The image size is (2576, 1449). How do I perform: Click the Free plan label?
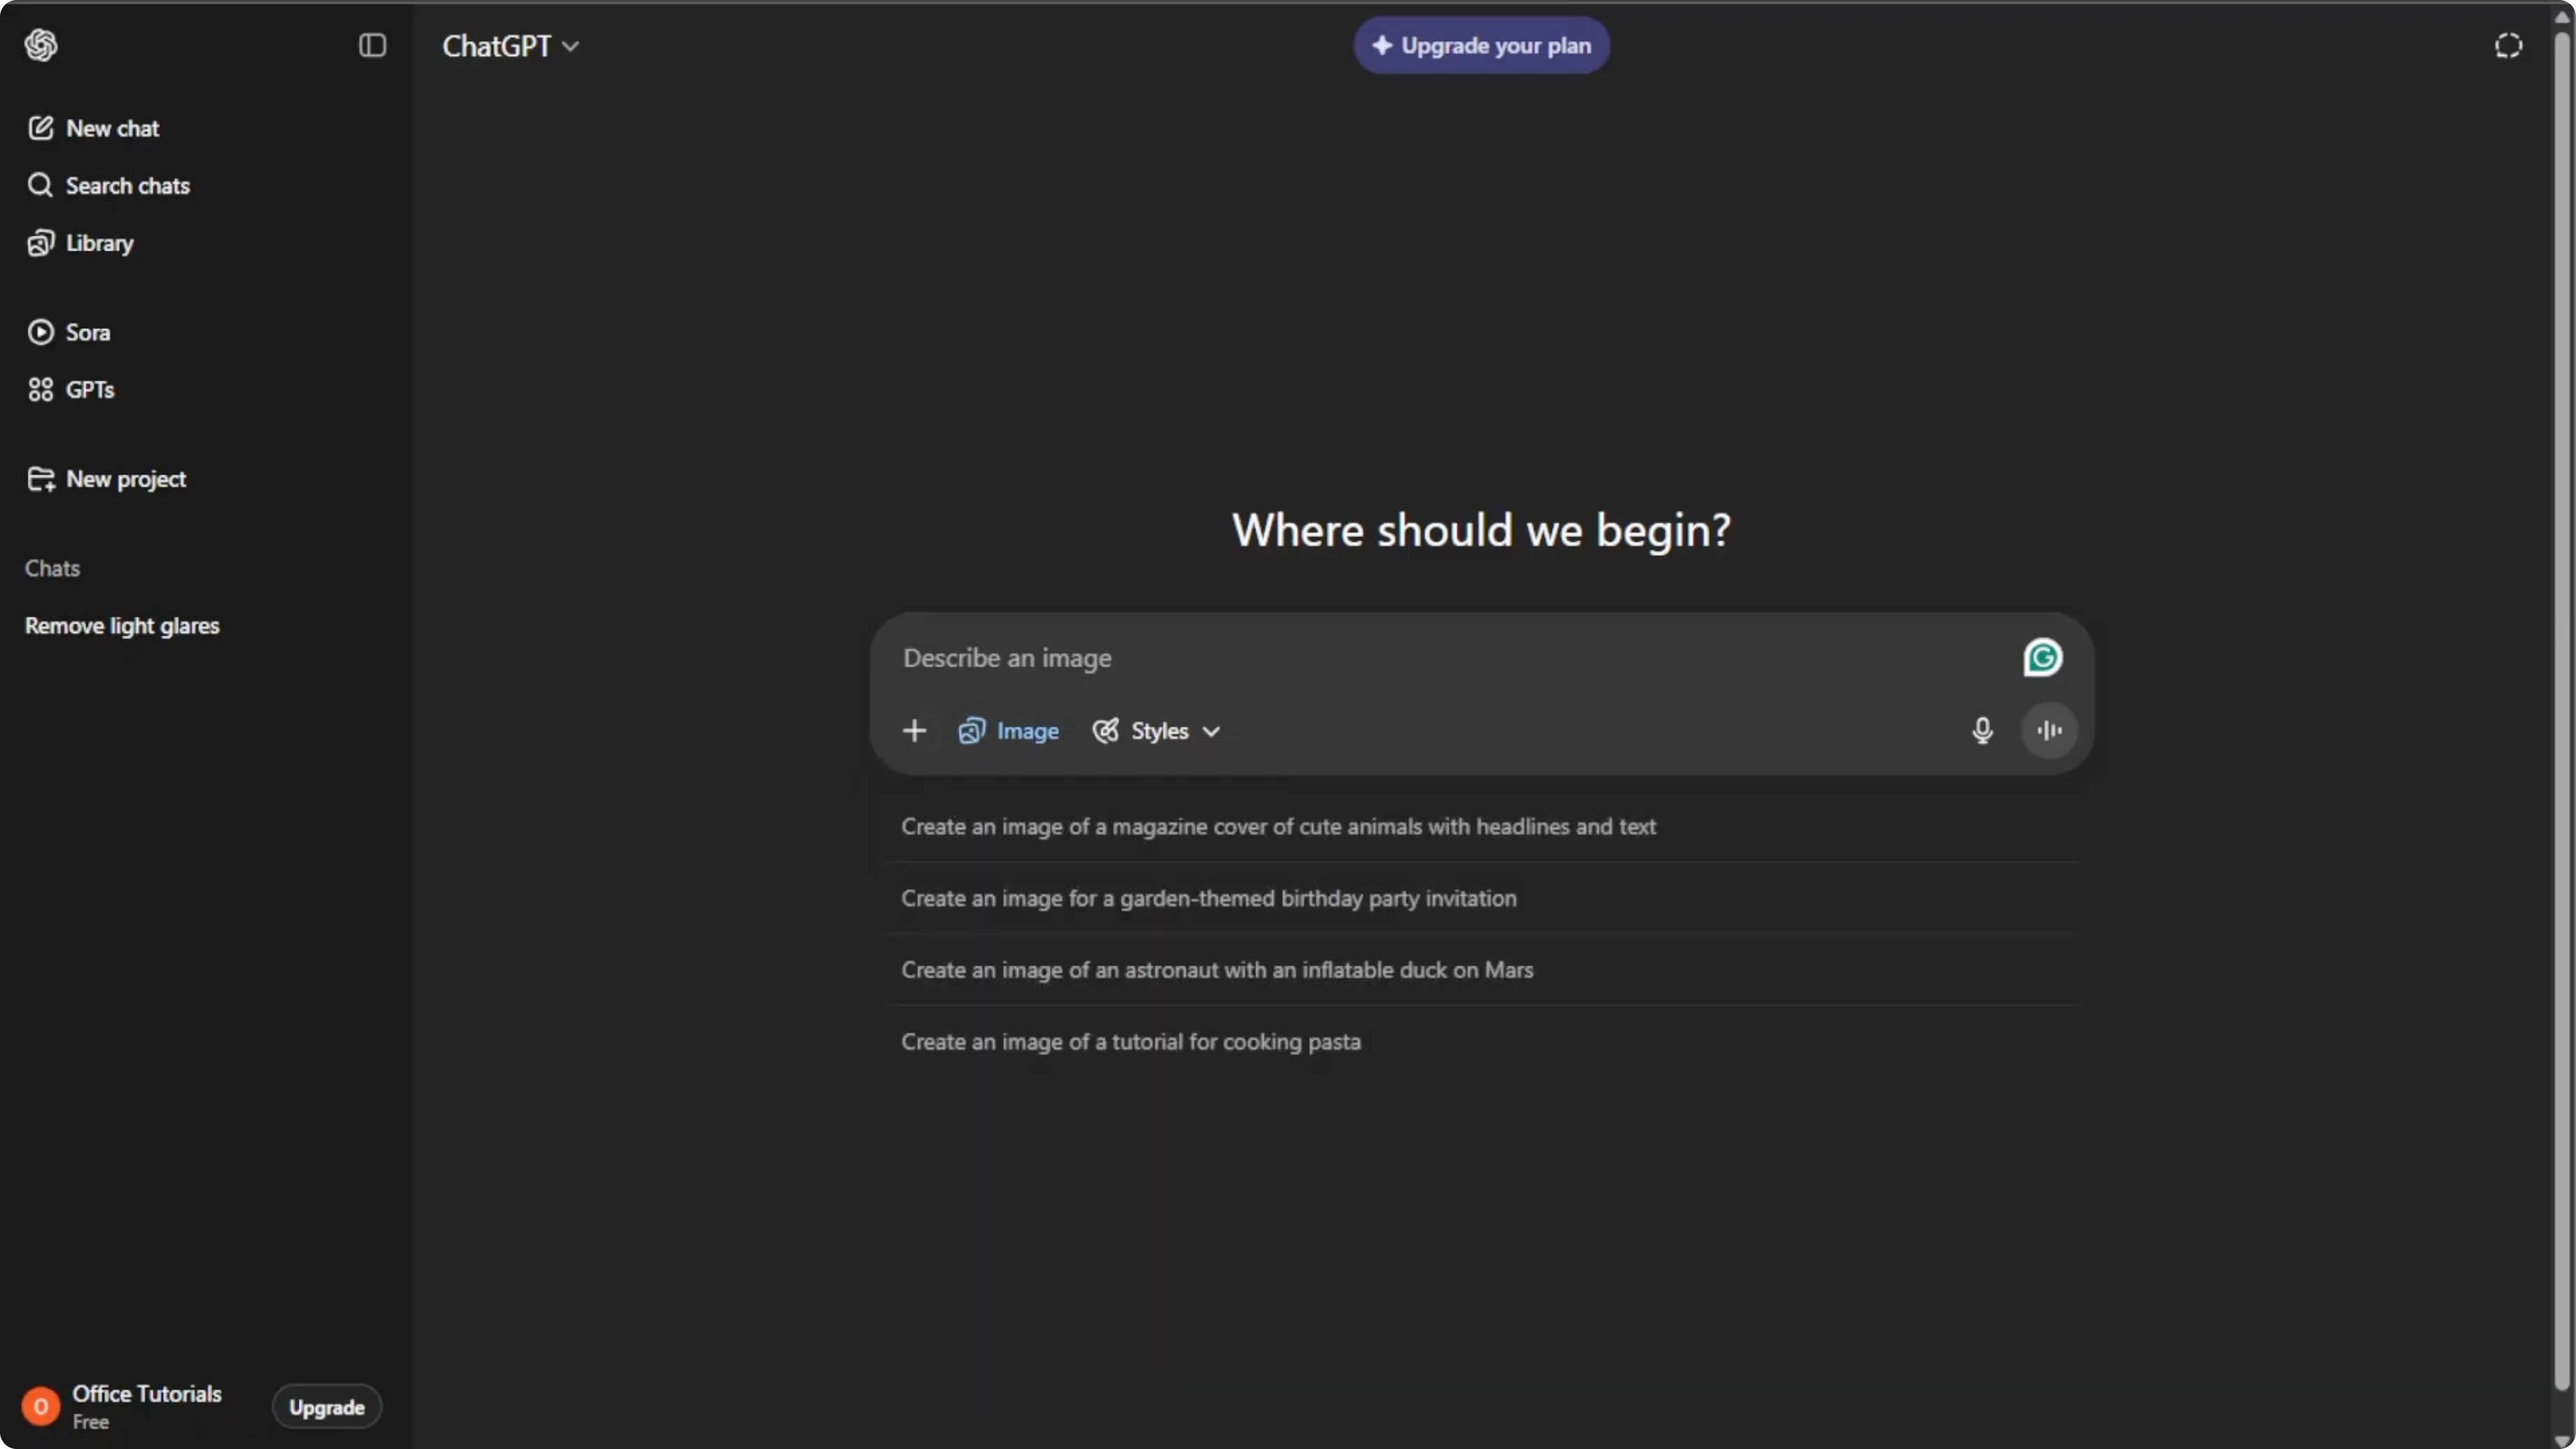(x=90, y=1422)
